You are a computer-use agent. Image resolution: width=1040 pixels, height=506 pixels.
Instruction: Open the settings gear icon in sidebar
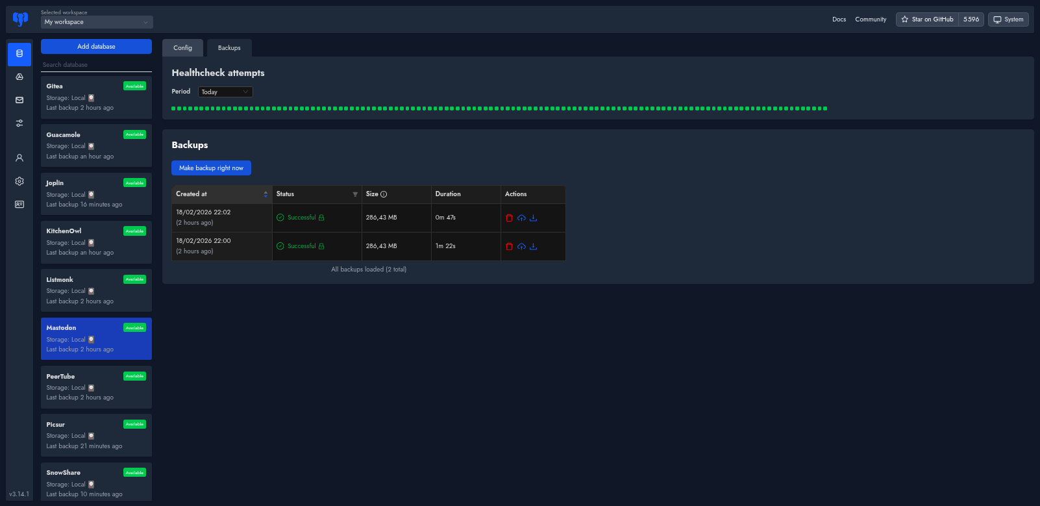(19, 181)
